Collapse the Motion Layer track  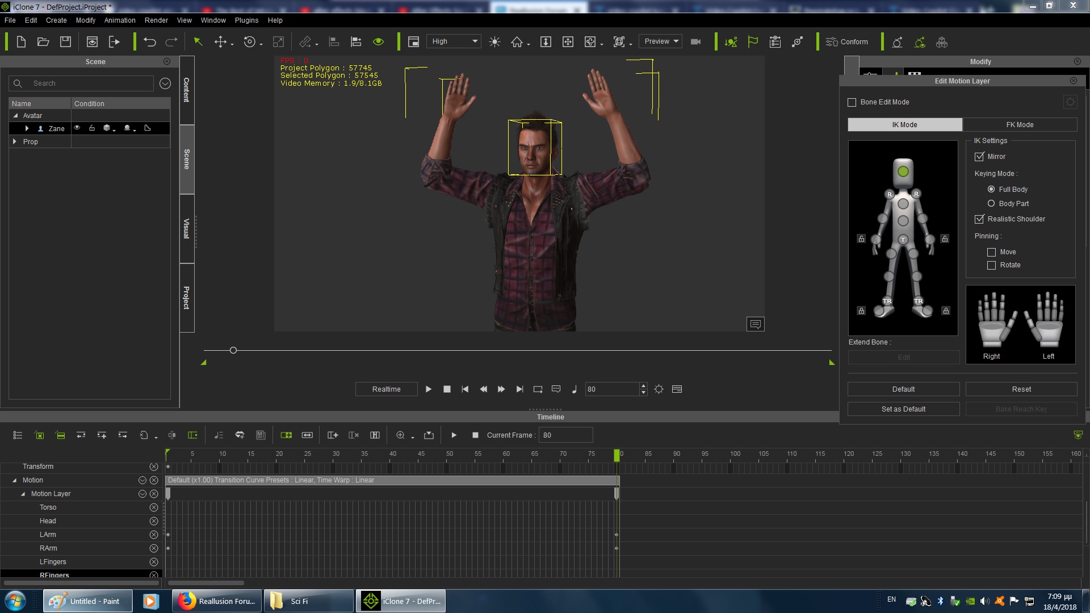coord(23,494)
